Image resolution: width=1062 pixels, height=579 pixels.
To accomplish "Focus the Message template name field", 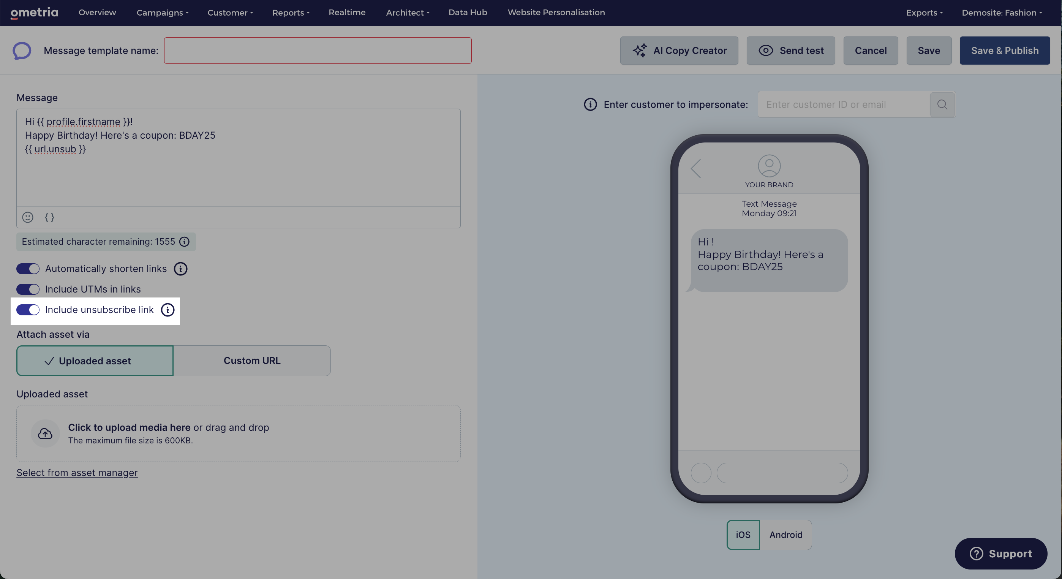I will [x=318, y=51].
